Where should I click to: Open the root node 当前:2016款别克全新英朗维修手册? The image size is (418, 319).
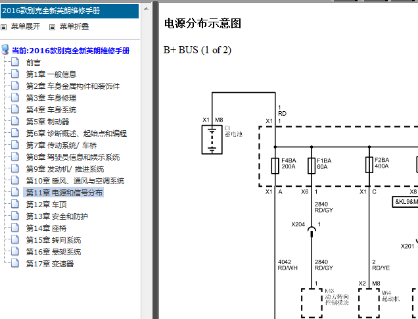tap(70, 51)
